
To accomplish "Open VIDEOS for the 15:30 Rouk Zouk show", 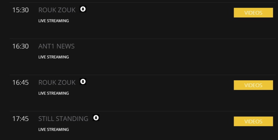I will tap(253, 13).
